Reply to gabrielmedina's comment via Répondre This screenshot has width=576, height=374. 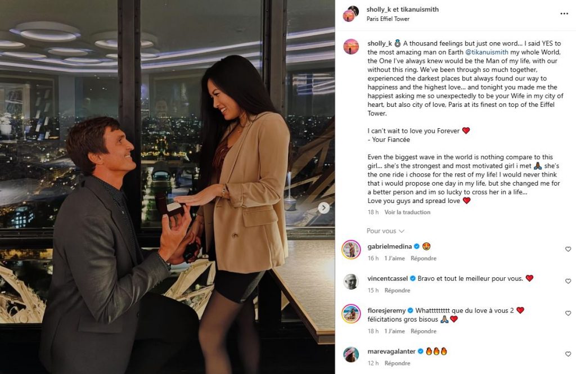(x=424, y=258)
